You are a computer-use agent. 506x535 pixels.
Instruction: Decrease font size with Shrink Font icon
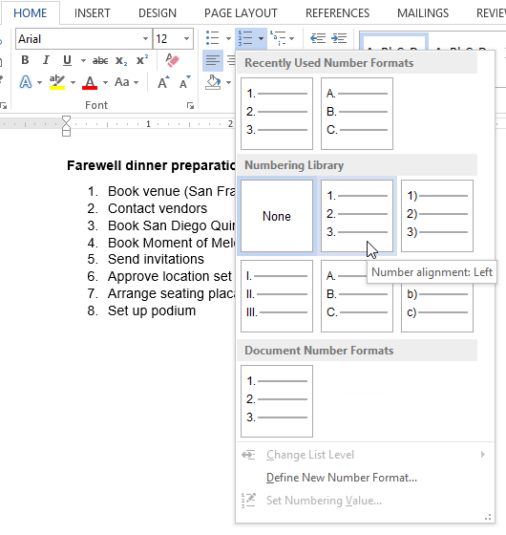click(184, 82)
